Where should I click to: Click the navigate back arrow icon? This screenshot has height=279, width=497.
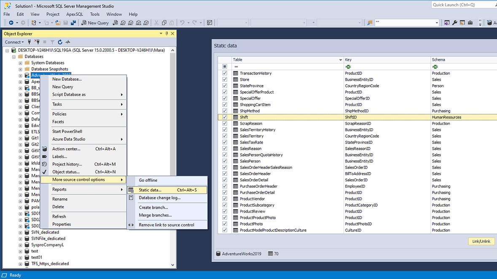point(11,23)
